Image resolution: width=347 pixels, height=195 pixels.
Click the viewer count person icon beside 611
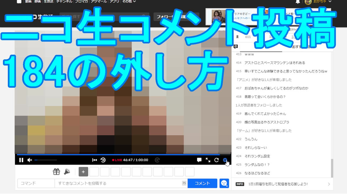tap(237, 37)
